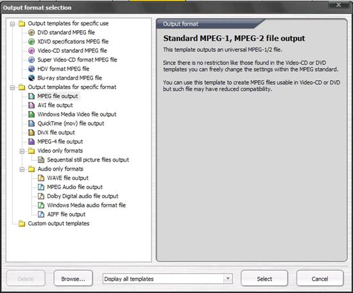
Task: Open the Display all templates dropdown
Action: click(228, 279)
